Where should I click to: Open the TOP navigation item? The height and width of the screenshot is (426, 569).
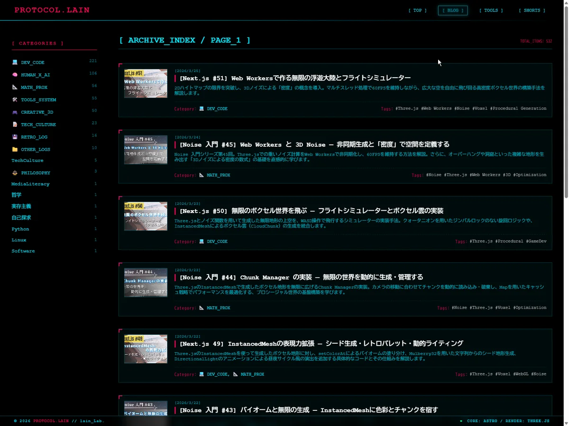(x=417, y=10)
